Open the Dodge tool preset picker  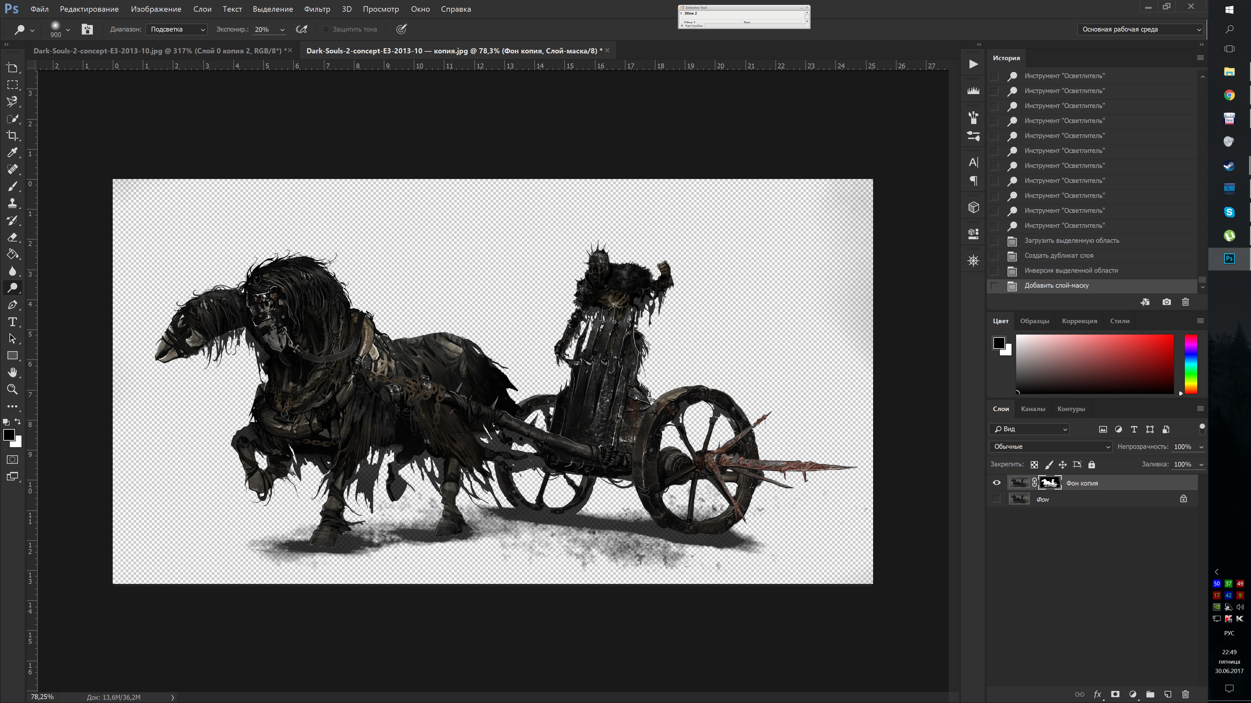click(23, 30)
